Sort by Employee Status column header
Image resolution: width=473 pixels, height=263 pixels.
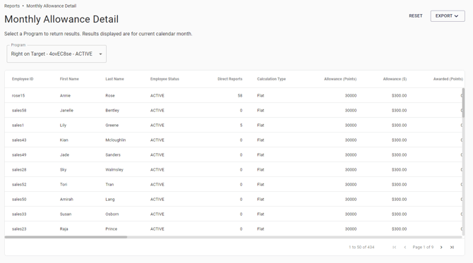click(164, 79)
